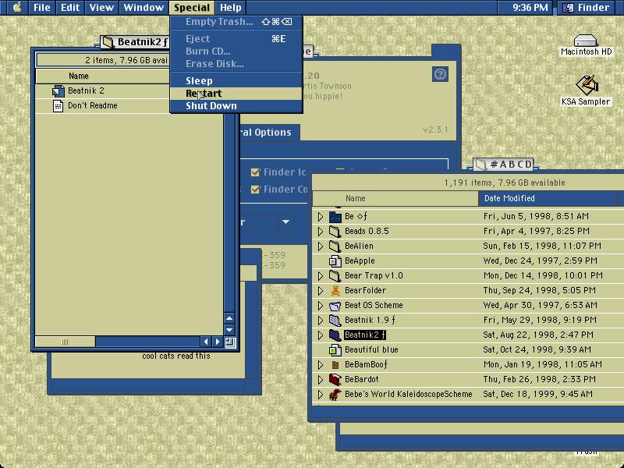Click the down scroll arrow in Beatnik2 ƒ window
The image size is (624, 468).
click(x=229, y=330)
